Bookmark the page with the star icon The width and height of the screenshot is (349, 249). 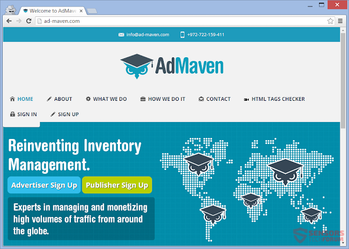pyautogui.click(x=330, y=21)
